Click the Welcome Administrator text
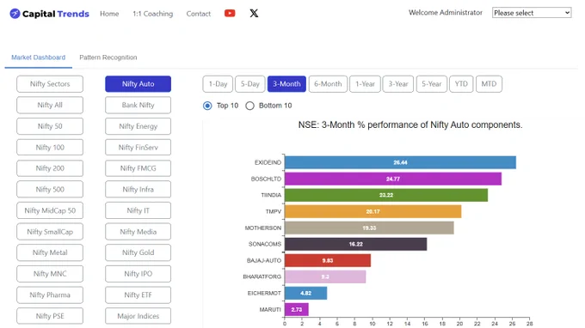The image size is (585, 328). click(446, 13)
